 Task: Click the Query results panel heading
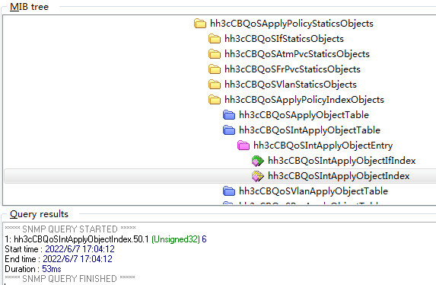[39, 214]
